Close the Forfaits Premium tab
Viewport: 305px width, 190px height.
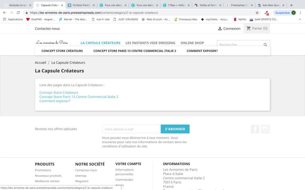[94, 5]
